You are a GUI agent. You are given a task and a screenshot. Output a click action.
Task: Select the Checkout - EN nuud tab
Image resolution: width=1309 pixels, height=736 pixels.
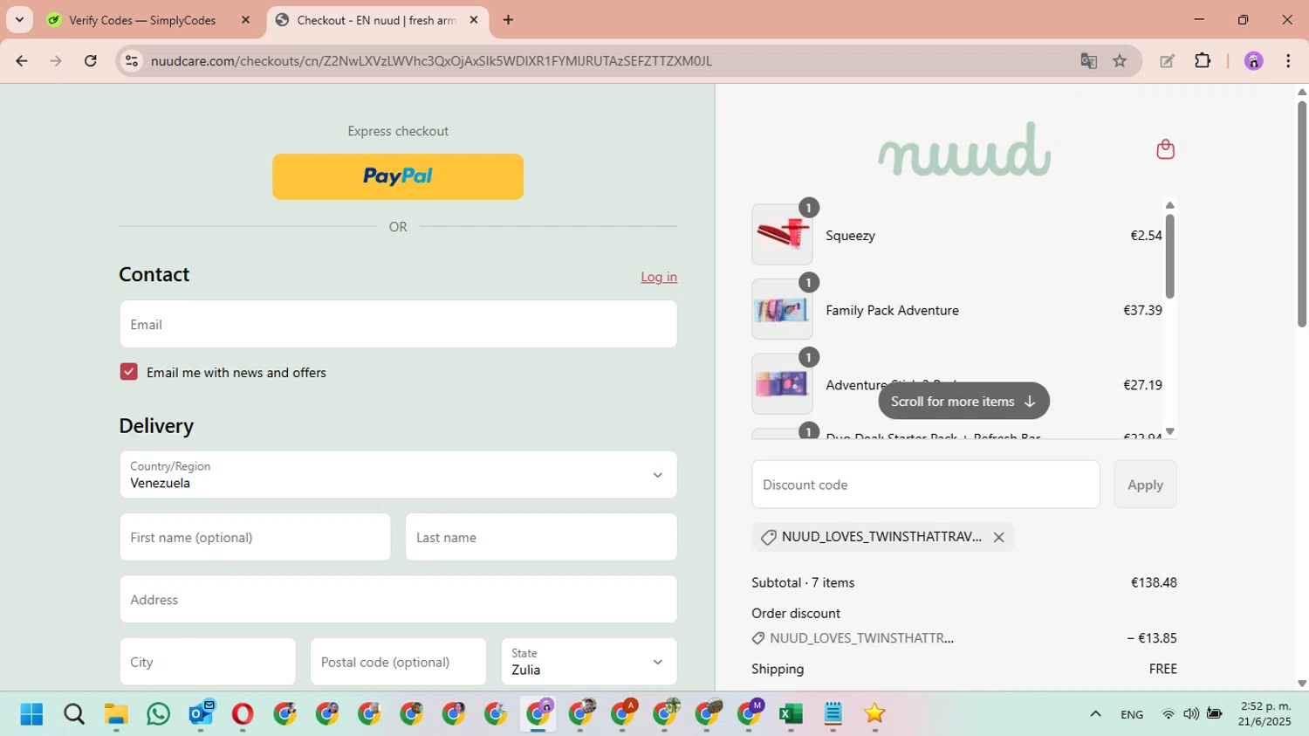point(376,20)
